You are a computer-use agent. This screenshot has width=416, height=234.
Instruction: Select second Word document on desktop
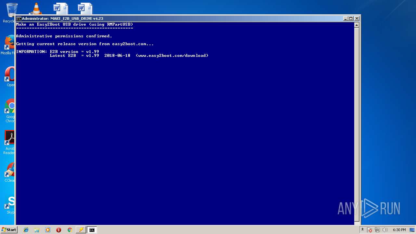coord(85,8)
